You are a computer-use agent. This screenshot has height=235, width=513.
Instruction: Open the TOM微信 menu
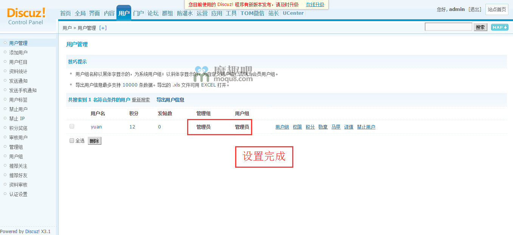[x=253, y=13]
